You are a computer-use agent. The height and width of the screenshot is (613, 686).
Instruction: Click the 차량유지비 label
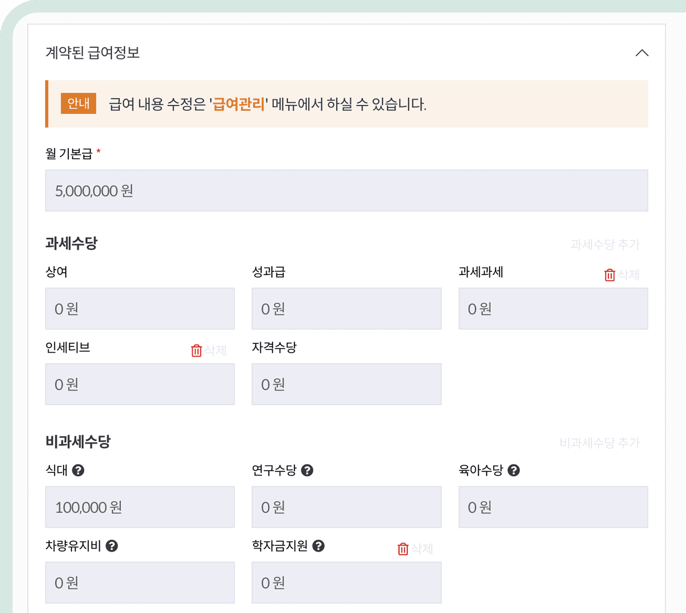point(73,546)
